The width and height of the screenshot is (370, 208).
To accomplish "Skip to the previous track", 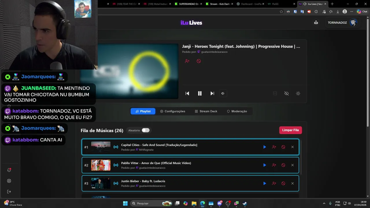I will pyautogui.click(x=187, y=93).
